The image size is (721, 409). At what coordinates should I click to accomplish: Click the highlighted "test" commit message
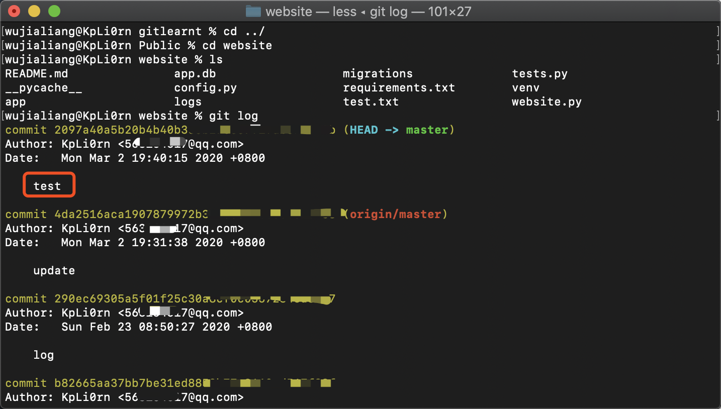[x=47, y=186]
